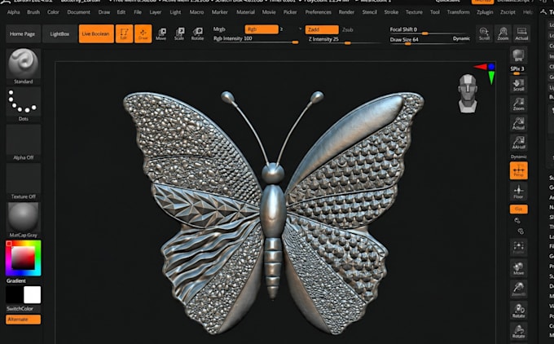Enable Mrgb painting mode
554x344 pixels.
click(219, 29)
